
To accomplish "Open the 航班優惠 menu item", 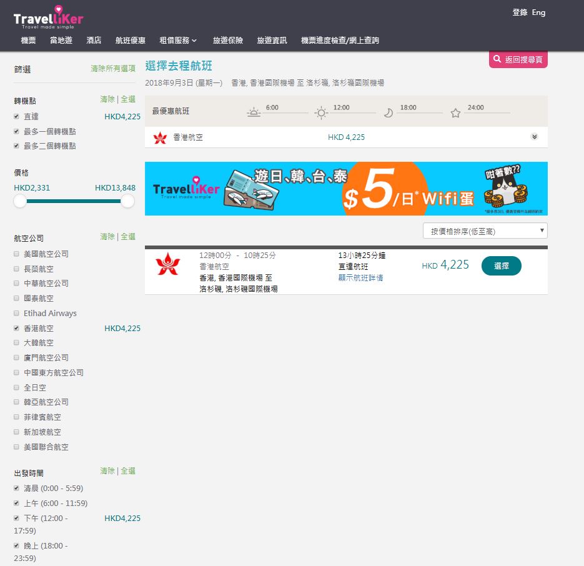I will tap(131, 40).
